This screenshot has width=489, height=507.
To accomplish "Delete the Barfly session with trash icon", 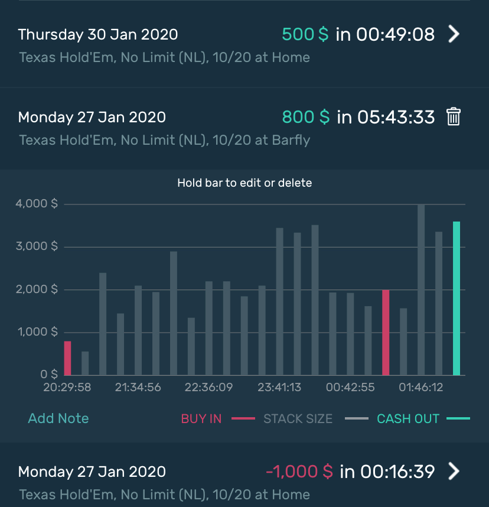I will (x=453, y=117).
